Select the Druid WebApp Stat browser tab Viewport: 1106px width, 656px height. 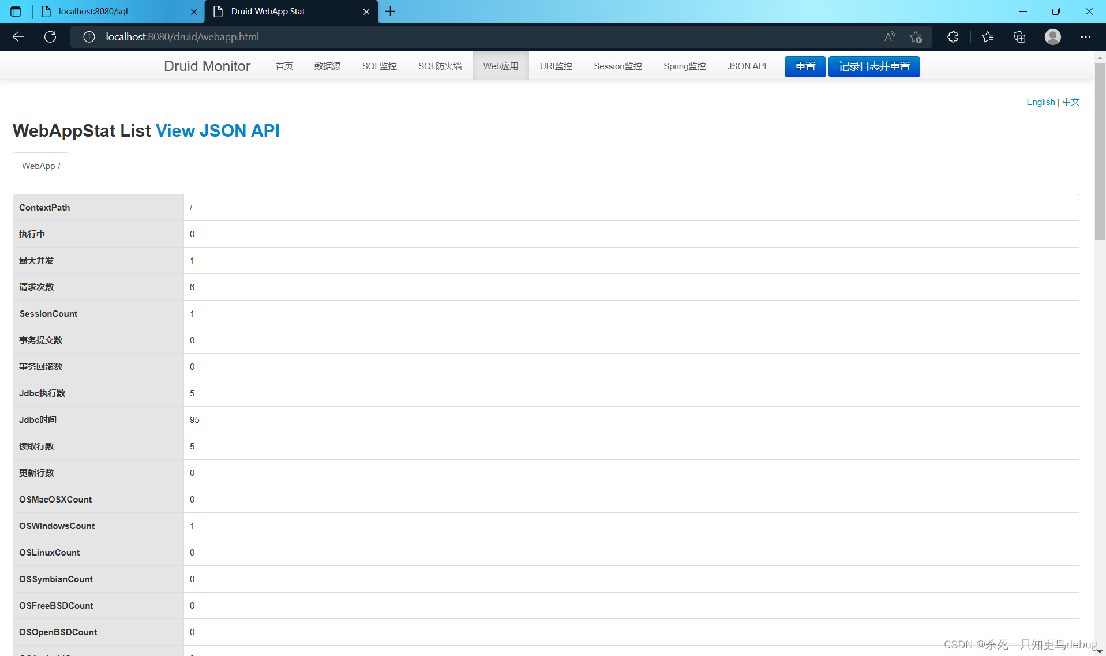[x=291, y=12]
